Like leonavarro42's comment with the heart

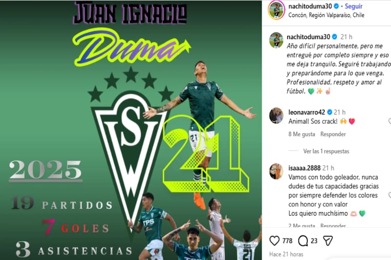[x=390, y=121]
